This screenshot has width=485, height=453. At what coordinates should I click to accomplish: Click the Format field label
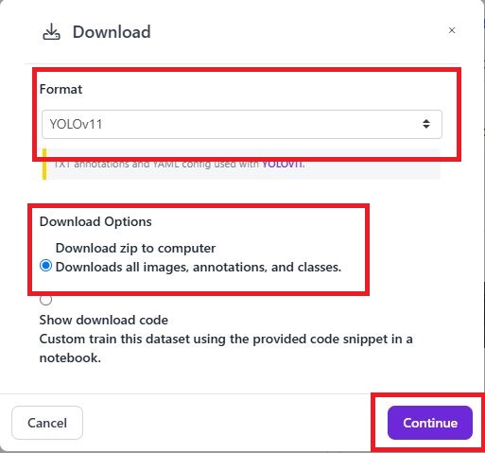pos(61,89)
